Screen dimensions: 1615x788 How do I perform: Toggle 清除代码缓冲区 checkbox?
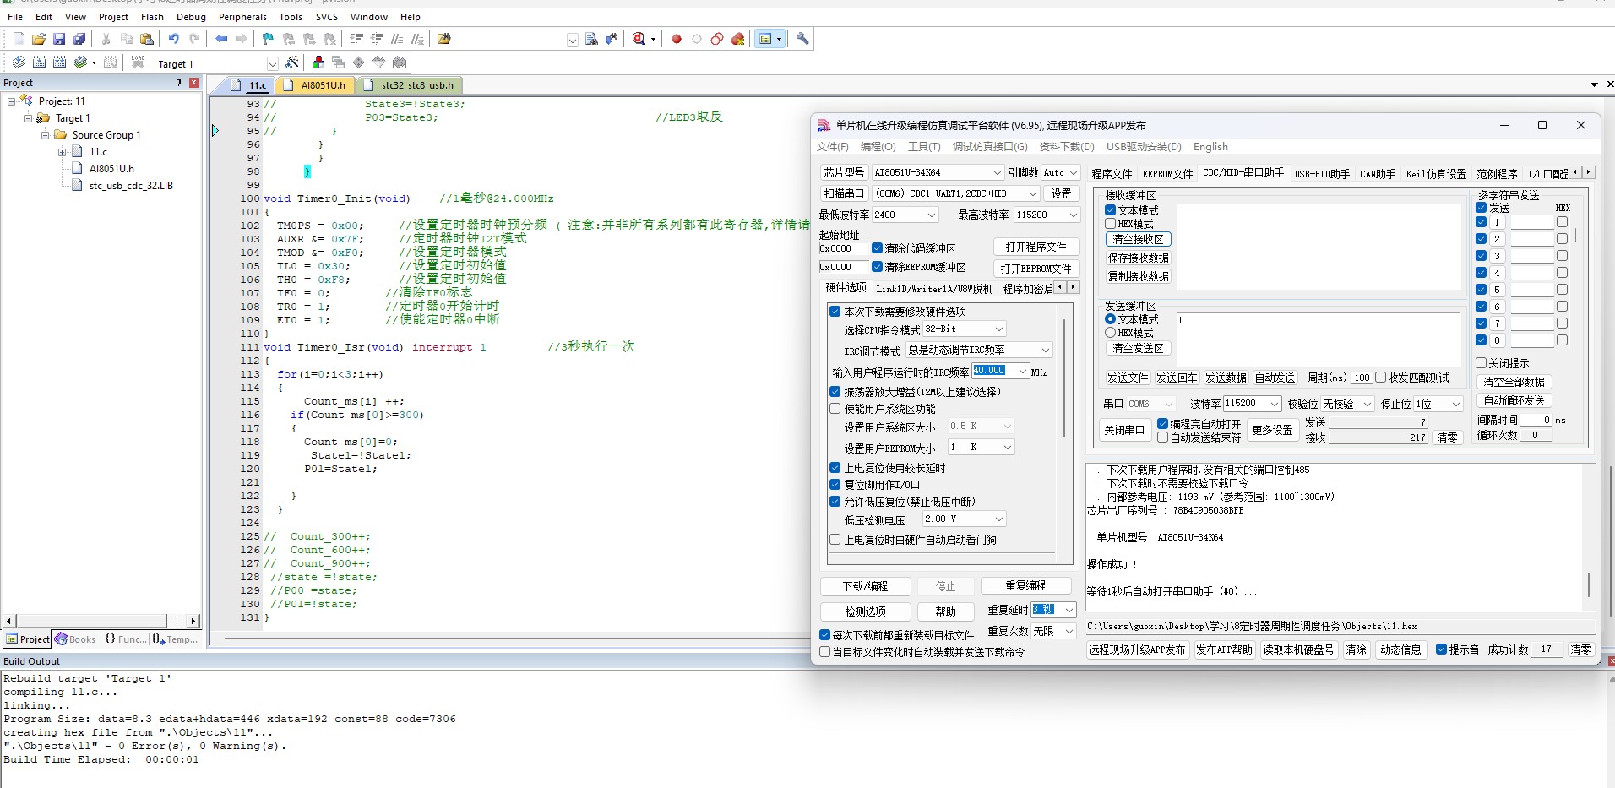click(877, 248)
